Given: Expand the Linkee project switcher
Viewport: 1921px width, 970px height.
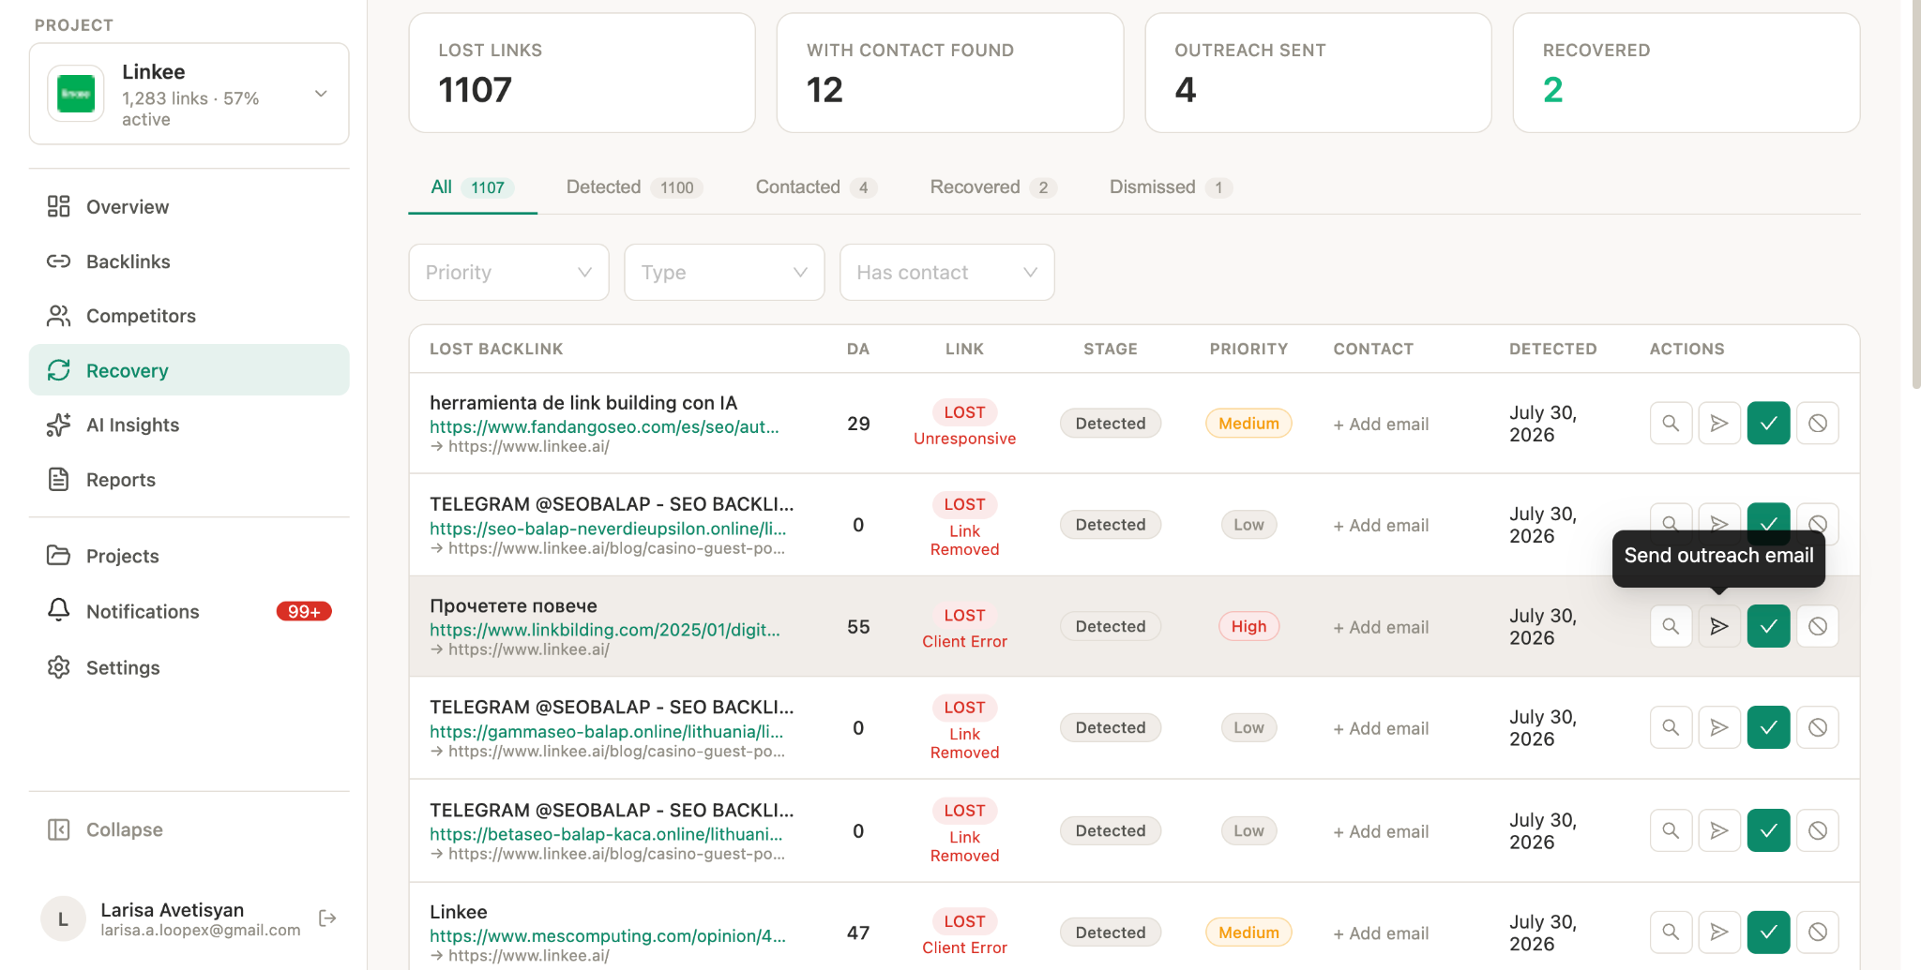Looking at the screenshot, I should 189,94.
